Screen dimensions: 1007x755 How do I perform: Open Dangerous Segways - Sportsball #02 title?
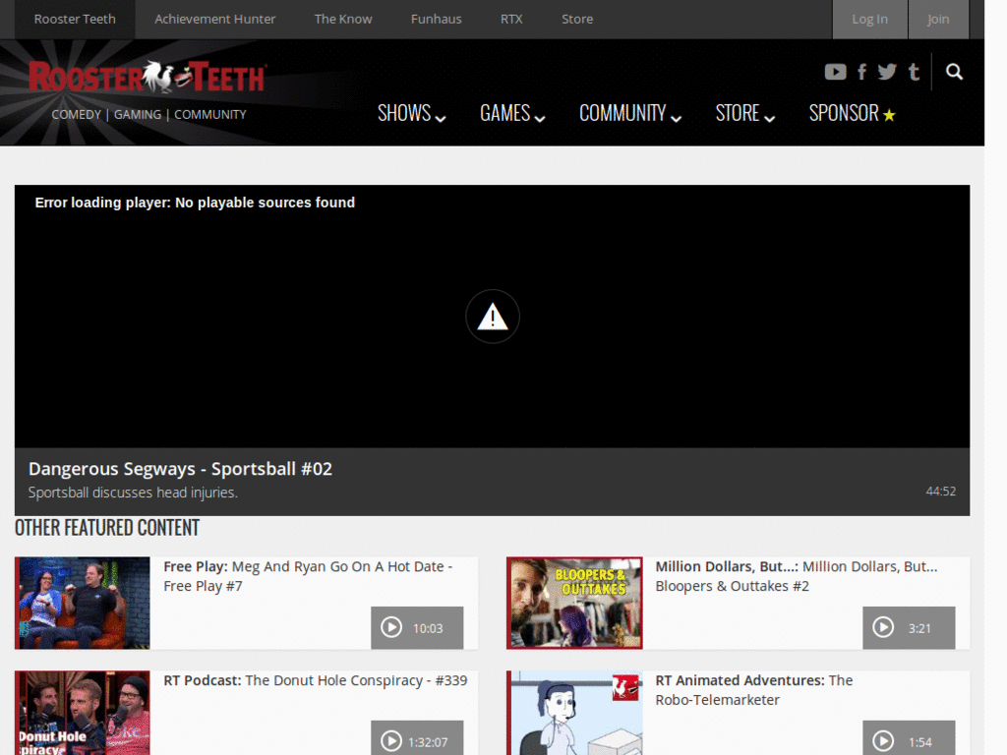pyautogui.click(x=181, y=469)
